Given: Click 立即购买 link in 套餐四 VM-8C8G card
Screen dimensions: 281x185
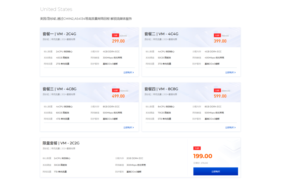Looking at the screenshot, I should (230, 128).
